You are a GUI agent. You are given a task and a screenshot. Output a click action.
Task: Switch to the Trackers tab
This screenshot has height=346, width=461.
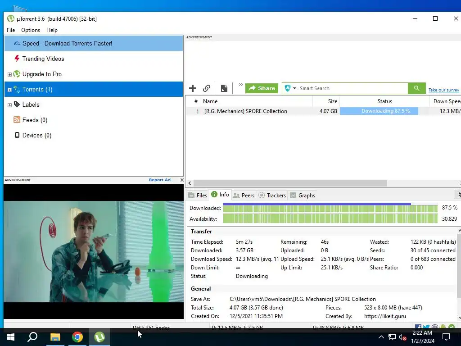pyautogui.click(x=272, y=196)
